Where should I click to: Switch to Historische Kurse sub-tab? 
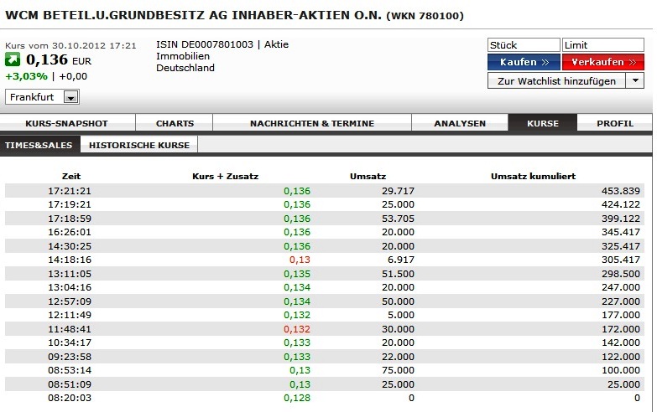(x=139, y=145)
